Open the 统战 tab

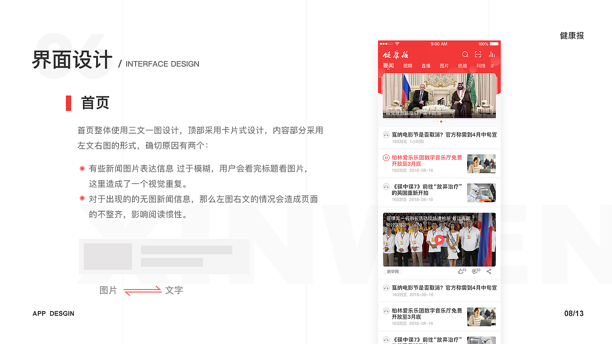click(x=463, y=66)
